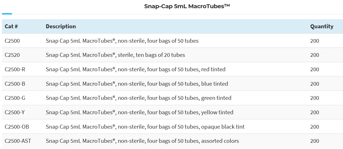Click the quantity 200 for C2500-AST
This screenshot has width=343, height=149.
tap(315, 141)
